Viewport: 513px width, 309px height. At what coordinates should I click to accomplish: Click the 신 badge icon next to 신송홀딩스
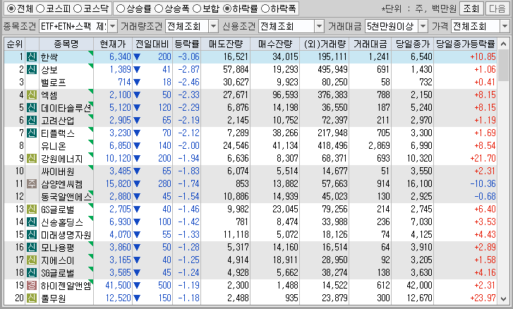[32, 222]
